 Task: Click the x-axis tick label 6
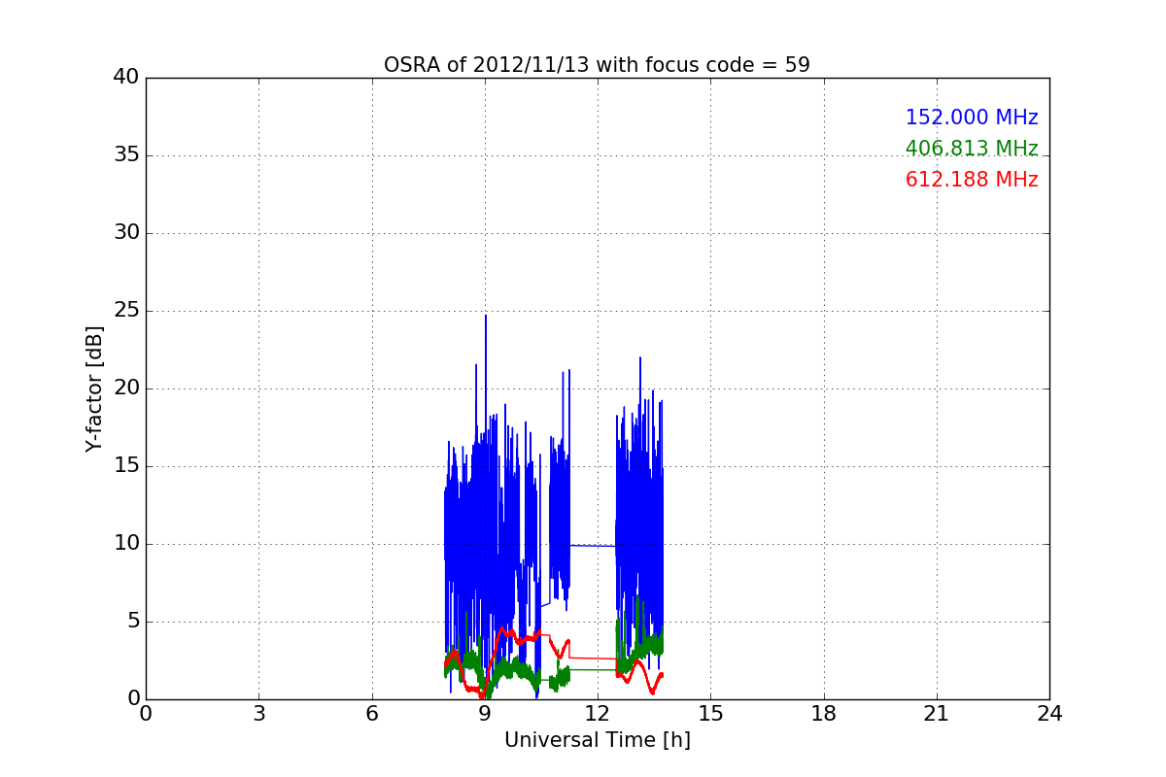click(372, 714)
